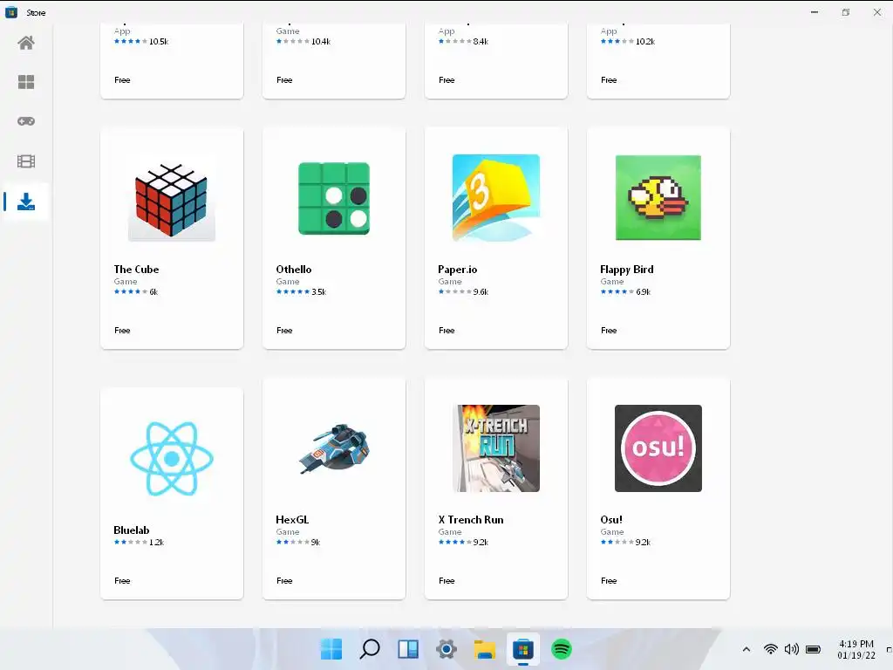Expand hidden system tray icons chevron
The width and height of the screenshot is (893, 670).
pyautogui.click(x=746, y=649)
